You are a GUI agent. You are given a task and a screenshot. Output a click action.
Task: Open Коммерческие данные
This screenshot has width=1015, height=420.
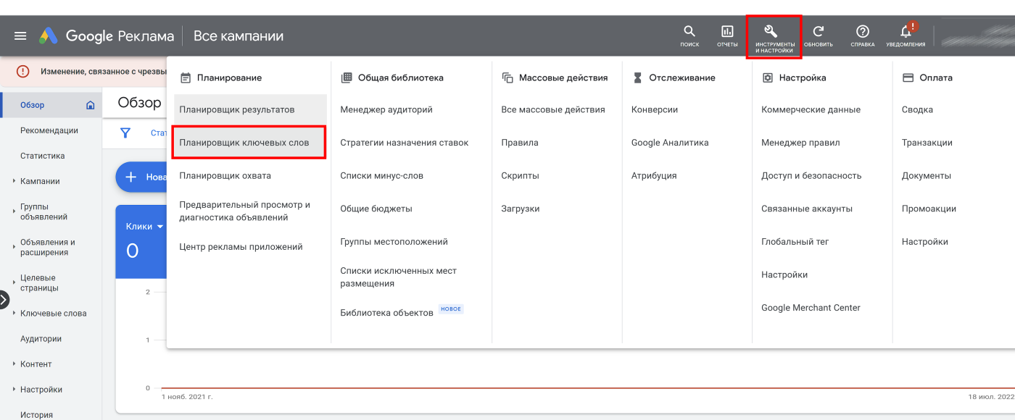(x=811, y=110)
